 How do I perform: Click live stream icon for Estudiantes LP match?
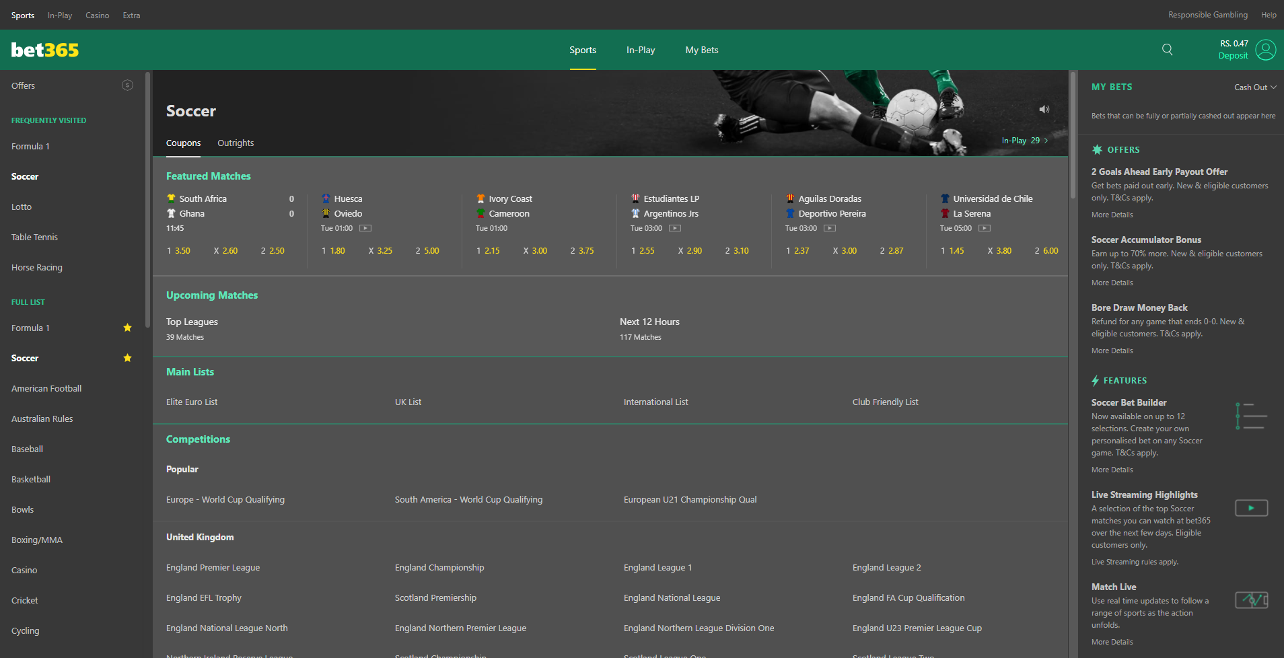click(x=675, y=228)
